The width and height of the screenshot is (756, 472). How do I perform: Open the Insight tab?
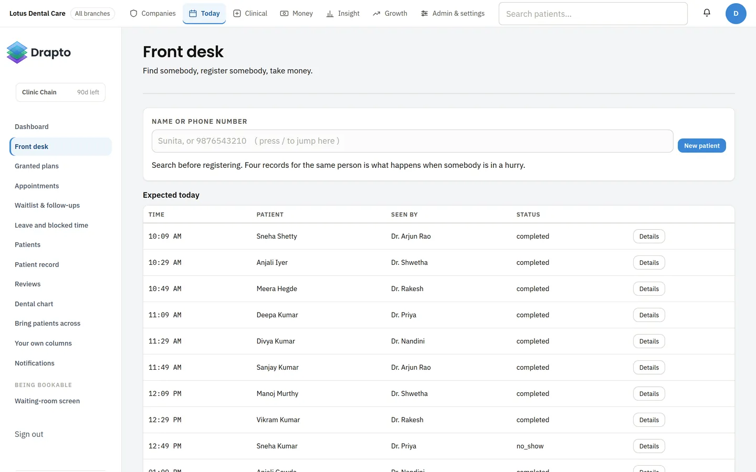343,14
